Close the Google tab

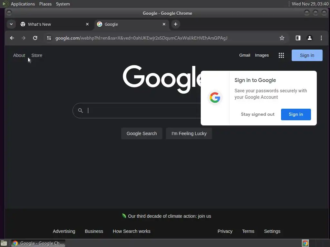point(164,24)
